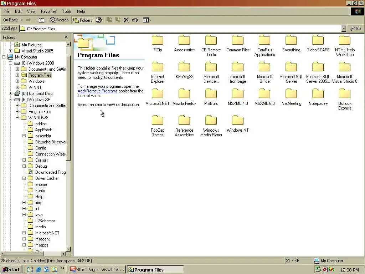Click the Copy To toolbar icon
The width and height of the screenshot is (365, 274).
(118, 20)
